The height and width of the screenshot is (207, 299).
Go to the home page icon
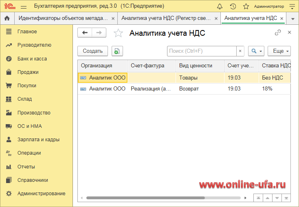(x=7, y=18)
